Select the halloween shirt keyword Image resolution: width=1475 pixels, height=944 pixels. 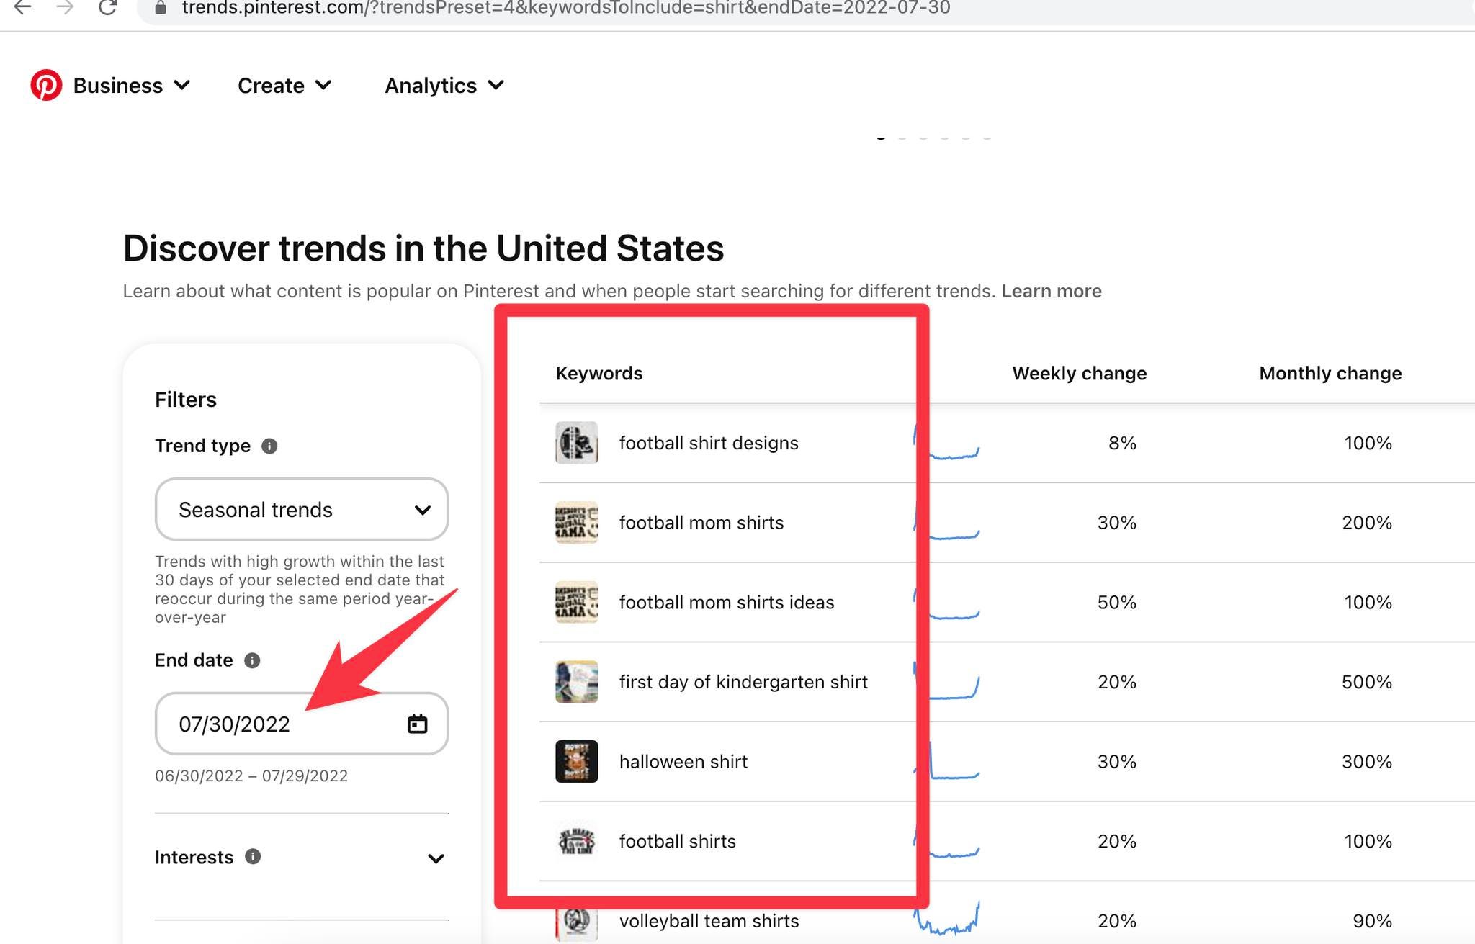(x=683, y=762)
